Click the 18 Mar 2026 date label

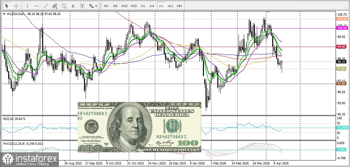tap(261, 163)
